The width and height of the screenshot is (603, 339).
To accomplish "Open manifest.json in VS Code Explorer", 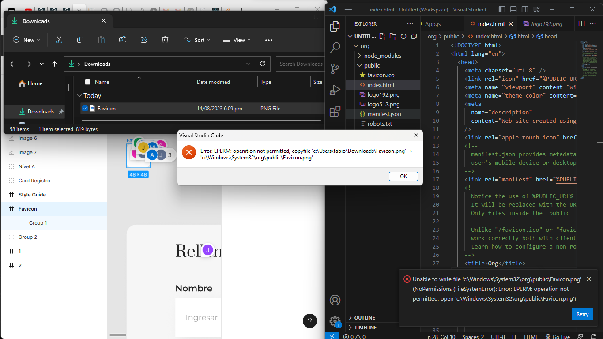I will pos(383,114).
